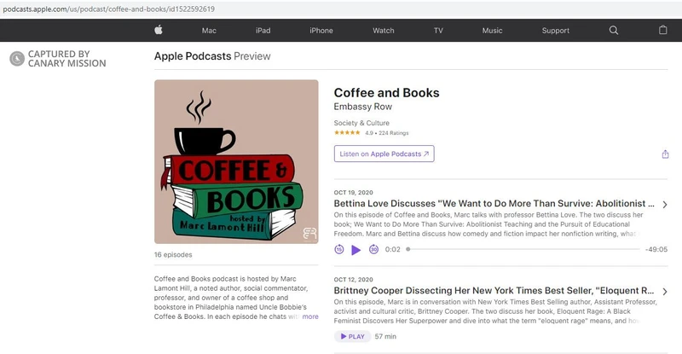The image size is (682, 354).
Task: Click the Apple Podcasts Preview heading
Action: [212, 56]
